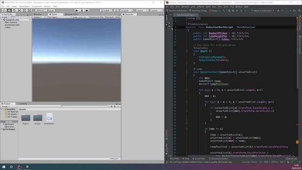The image size is (302, 170).
Task: Adjust the Game view Scale slider
Action: 81,17
